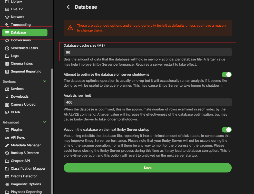
Task: Click the sidebar vertical scrollbar
Action: (x=52, y=128)
